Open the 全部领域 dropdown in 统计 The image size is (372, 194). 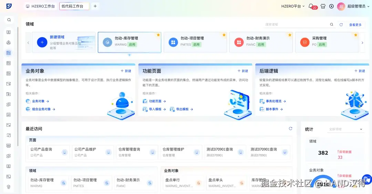click(x=346, y=129)
